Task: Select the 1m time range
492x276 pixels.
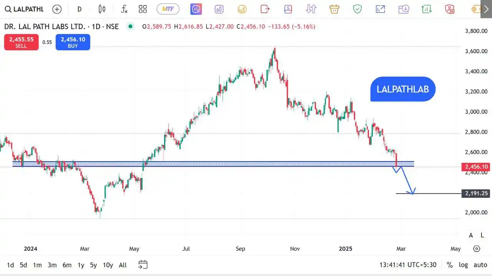Action: (x=37, y=265)
